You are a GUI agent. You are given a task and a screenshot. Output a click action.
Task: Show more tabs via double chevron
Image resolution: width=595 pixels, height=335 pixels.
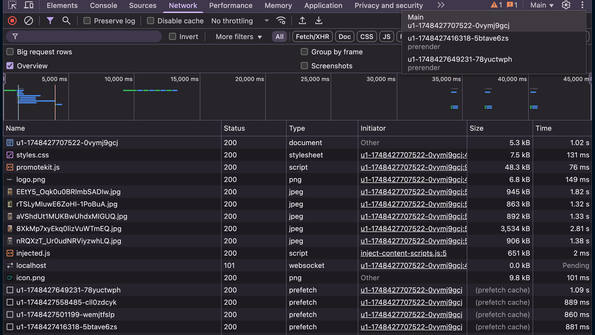pyautogui.click(x=441, y=5)
